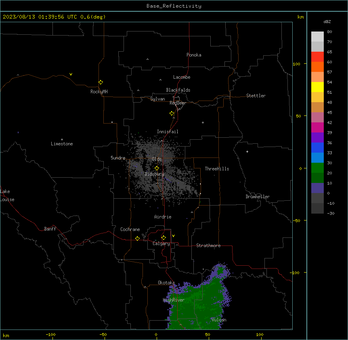Select the Strathmore label

[208, 246]
